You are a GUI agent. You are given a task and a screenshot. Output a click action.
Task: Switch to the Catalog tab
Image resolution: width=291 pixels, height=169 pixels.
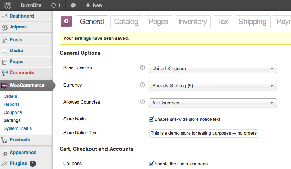tap(126, 22)
